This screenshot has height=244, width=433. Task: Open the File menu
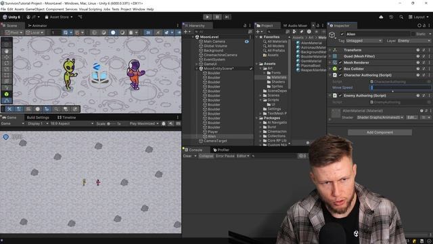click(3, 9)
